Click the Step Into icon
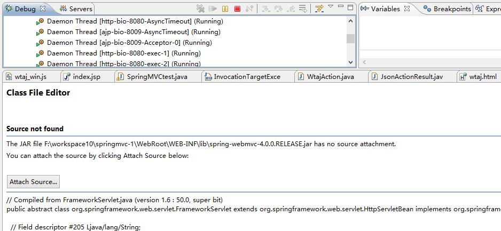 click(266, 9)
